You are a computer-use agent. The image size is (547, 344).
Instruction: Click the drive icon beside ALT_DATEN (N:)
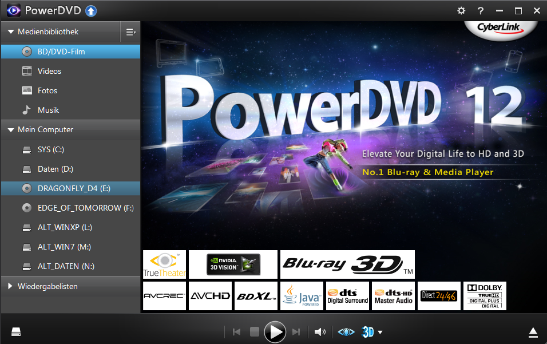(27, 267)
